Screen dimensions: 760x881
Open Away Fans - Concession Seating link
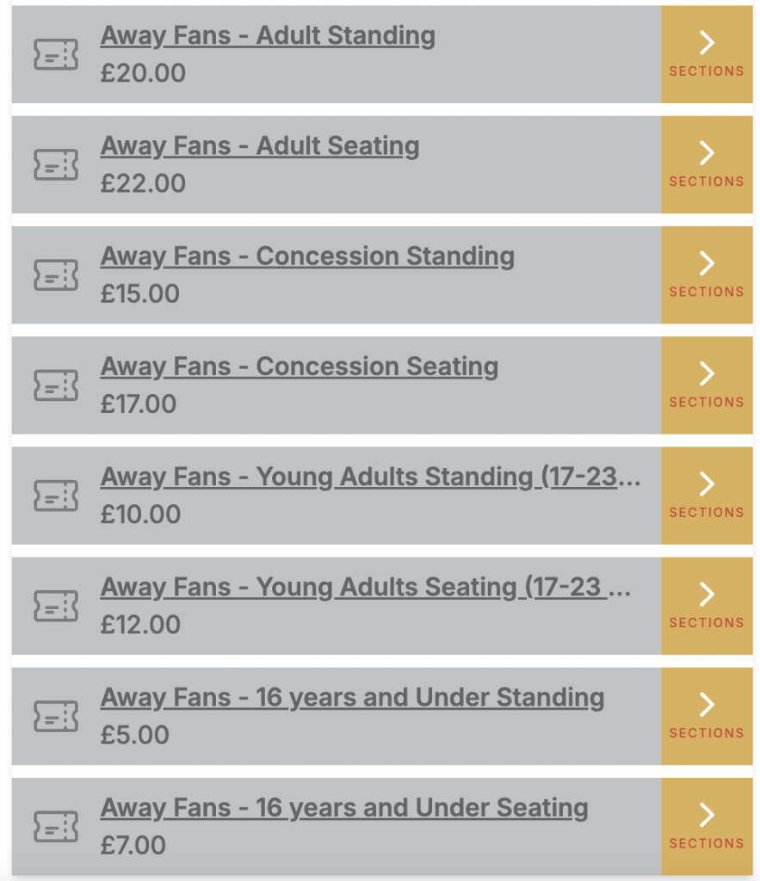[x=299, y=367]
